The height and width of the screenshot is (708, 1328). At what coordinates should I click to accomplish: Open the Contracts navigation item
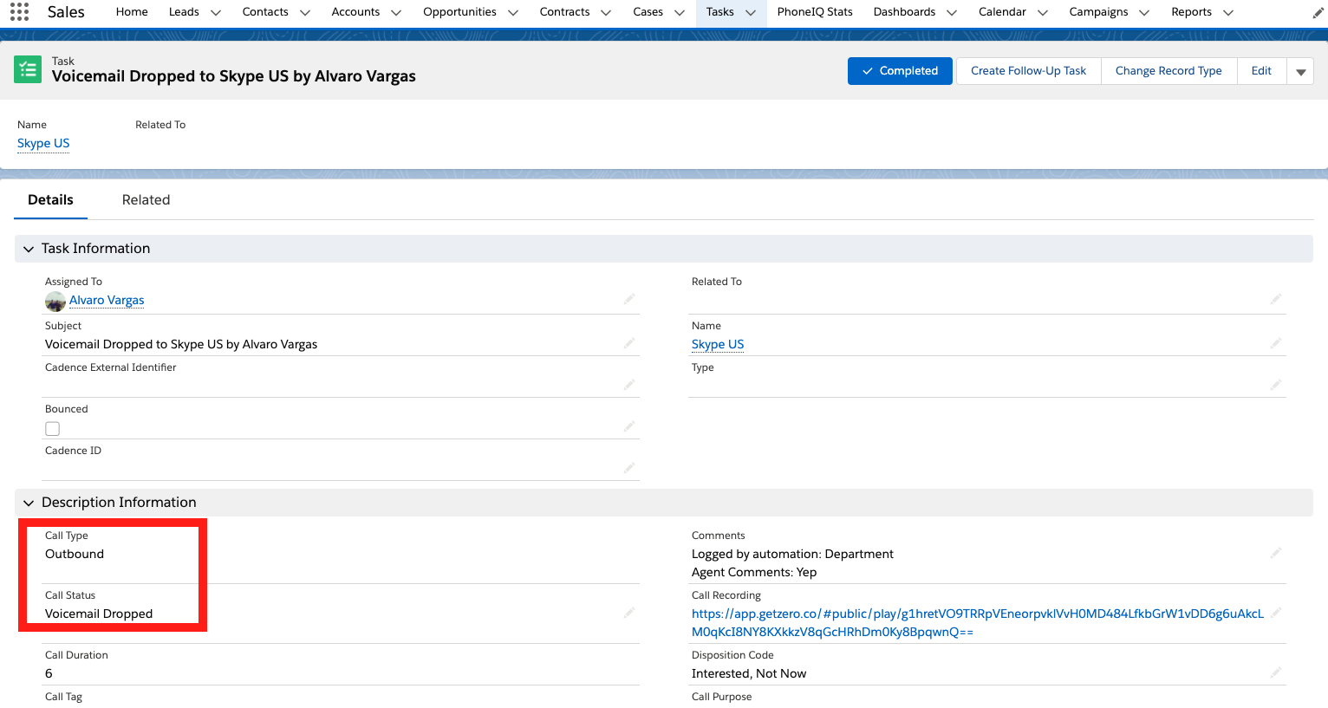[564, 12]
